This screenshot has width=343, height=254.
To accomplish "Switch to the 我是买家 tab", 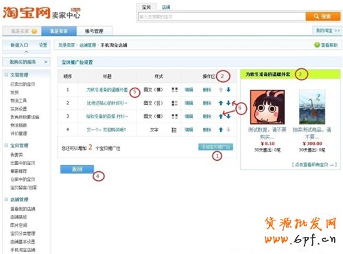I will 22,31.
